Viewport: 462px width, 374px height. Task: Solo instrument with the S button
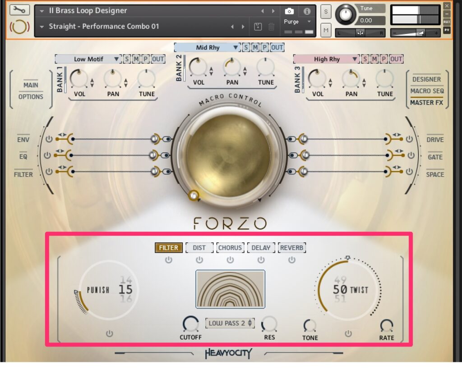click(x=326, y=12)
